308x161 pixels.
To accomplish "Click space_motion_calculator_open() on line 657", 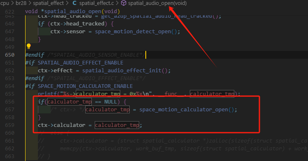I will 187,110.
